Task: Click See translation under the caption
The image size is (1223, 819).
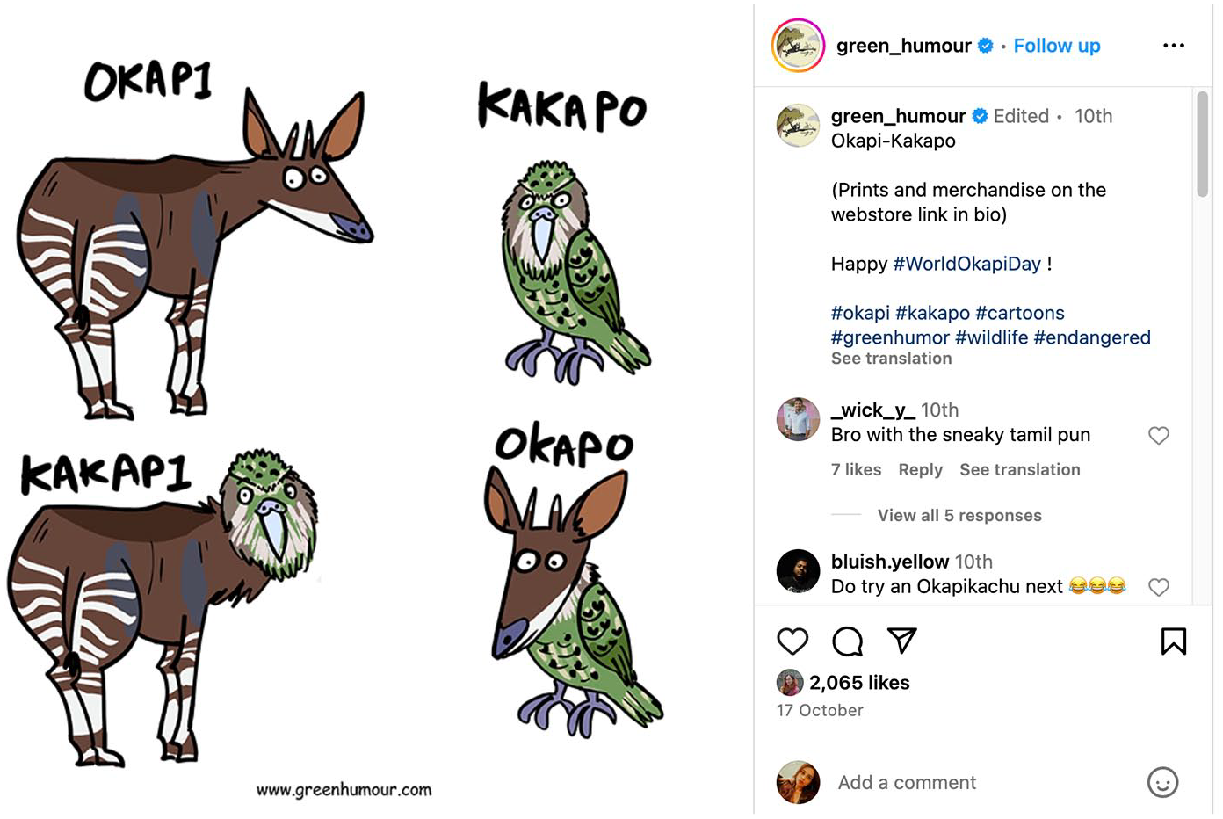Action: (892, 359)
